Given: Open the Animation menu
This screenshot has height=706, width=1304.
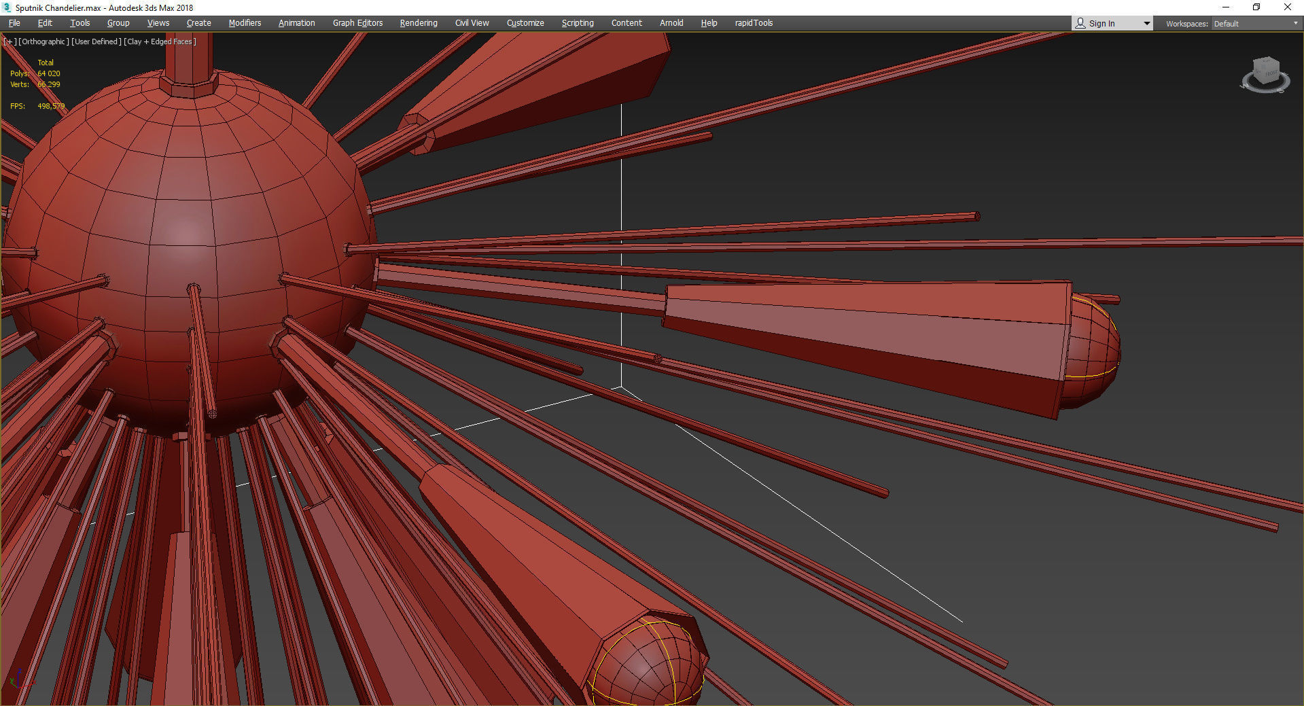Looking at the screenshot, I should [x=297, y=23].
